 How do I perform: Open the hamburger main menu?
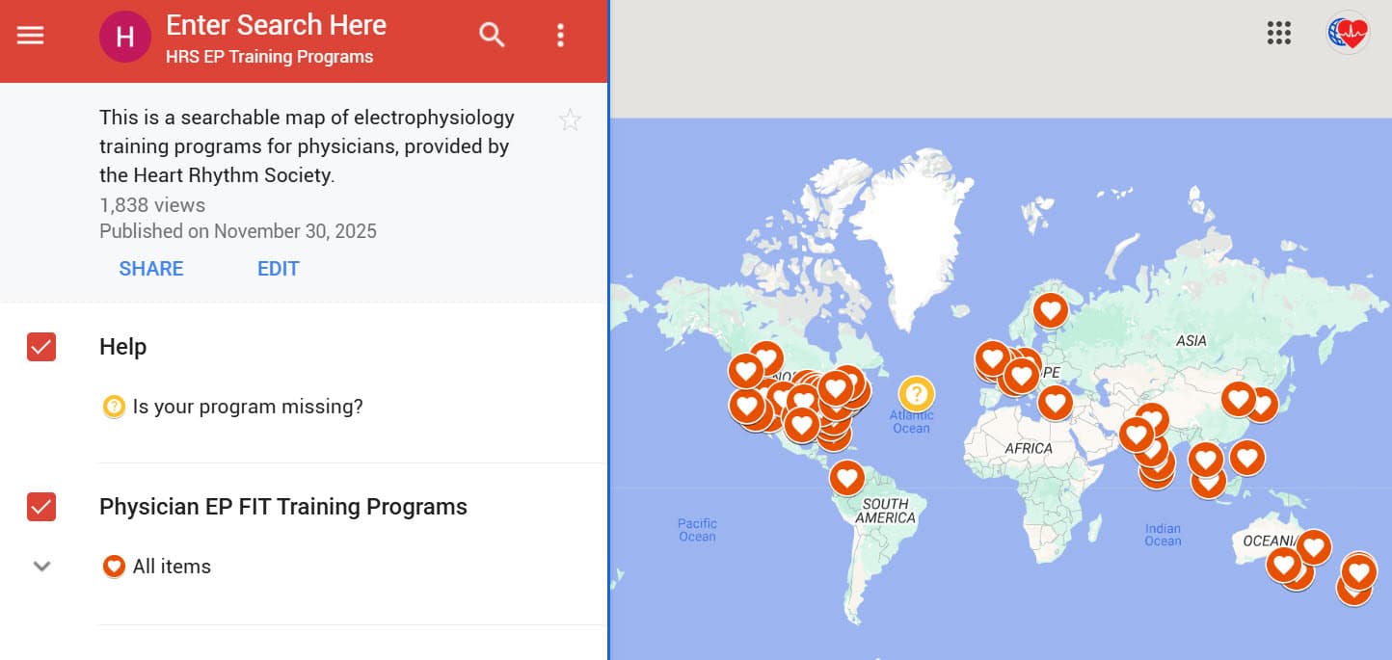coord(30,35)
